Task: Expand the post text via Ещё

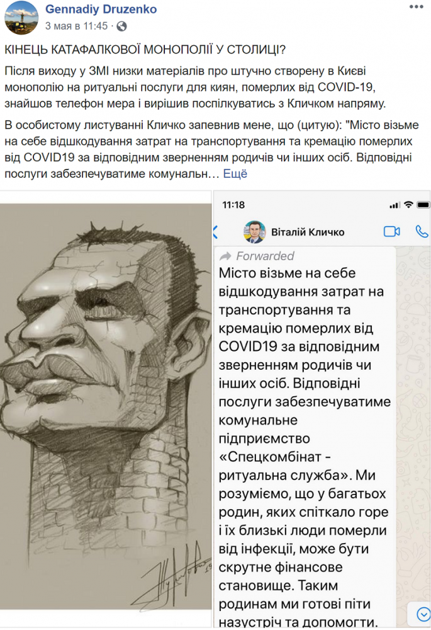Action: [x=235, y=174]
